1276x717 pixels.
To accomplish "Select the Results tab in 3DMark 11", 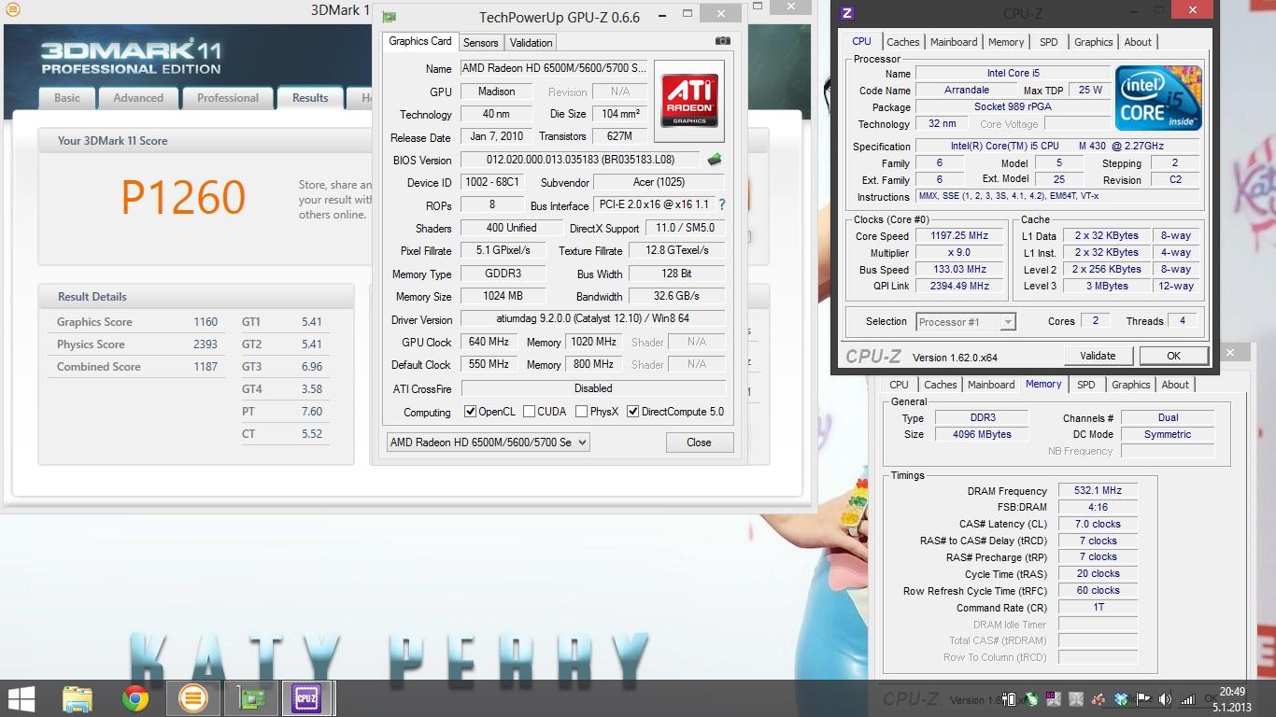I will [x=310, y=98].
